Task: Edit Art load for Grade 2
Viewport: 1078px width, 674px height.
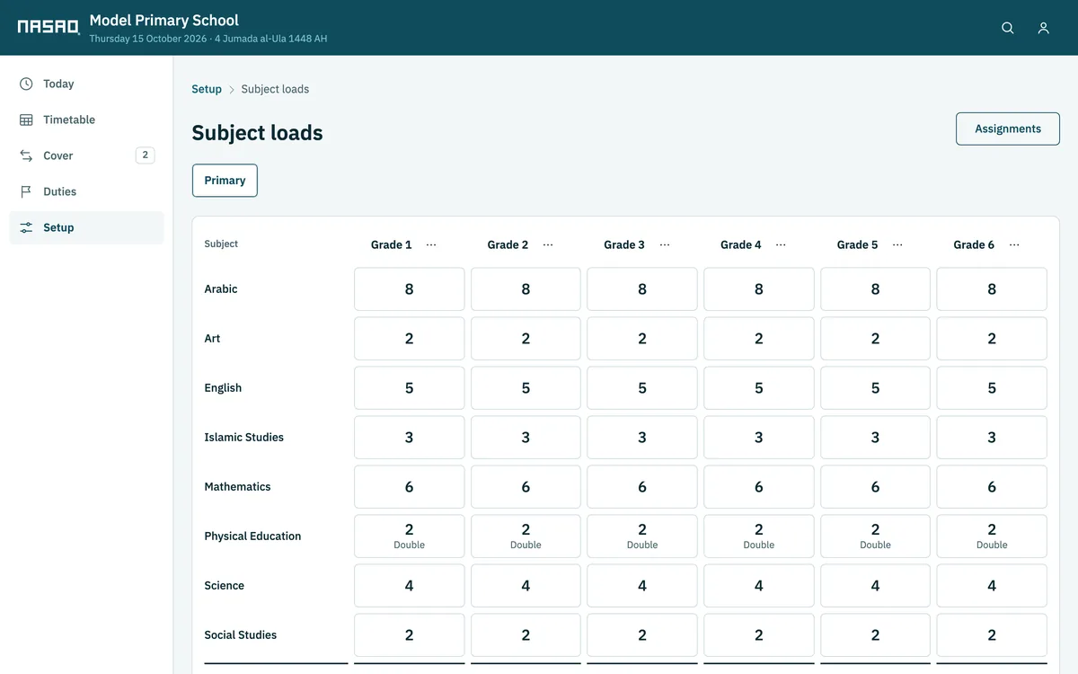Action: (526, 339)
